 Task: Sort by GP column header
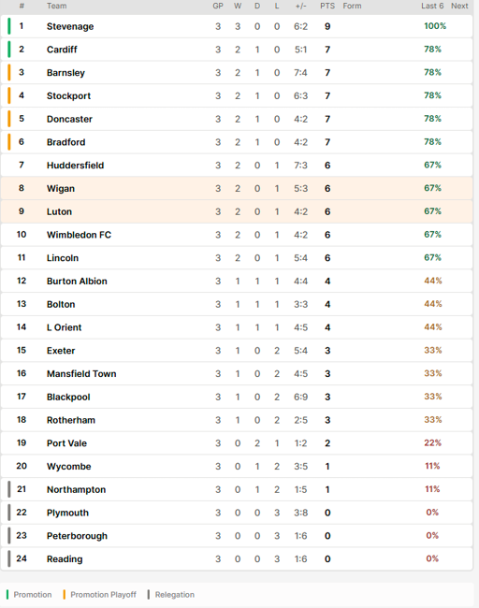point(218,6)
